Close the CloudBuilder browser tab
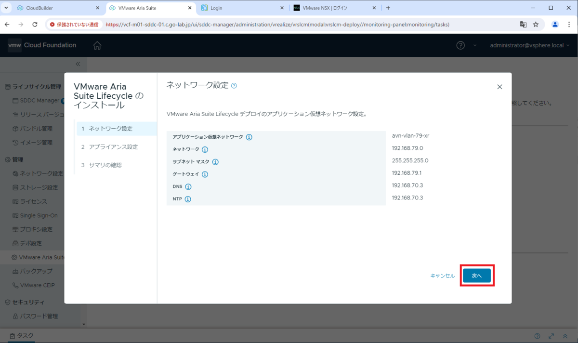The image size is (578, 343). click(97, 8)
